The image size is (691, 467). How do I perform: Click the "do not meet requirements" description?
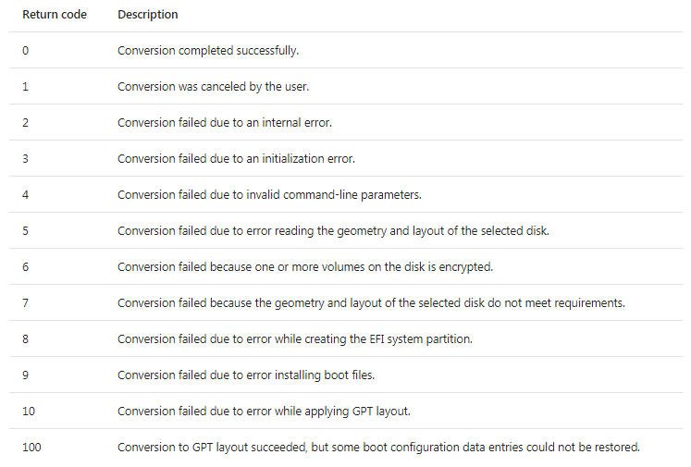(371, 303)
